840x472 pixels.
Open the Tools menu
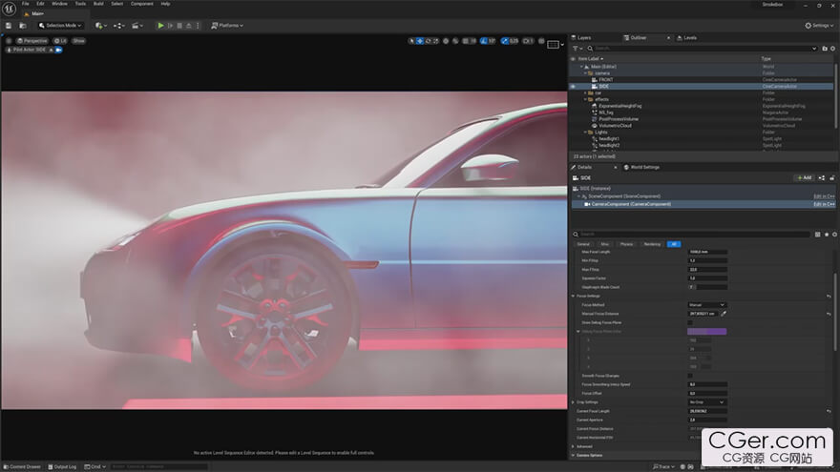tap(80, 4)
